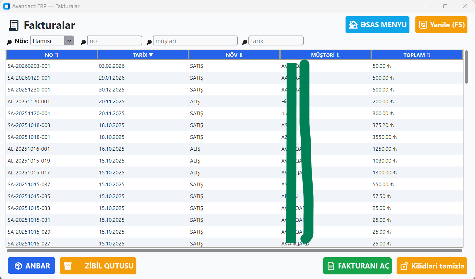
Task: Click the unlock icon on Kilidləri təmizlə
Action: point(404,266)
